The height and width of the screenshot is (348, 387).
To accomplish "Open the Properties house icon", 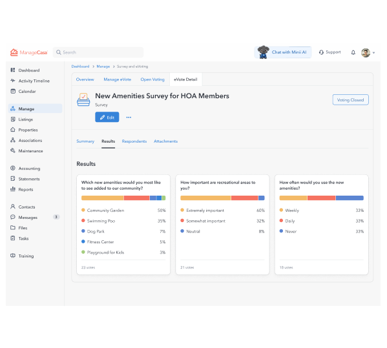I will (x=13, y=130).
